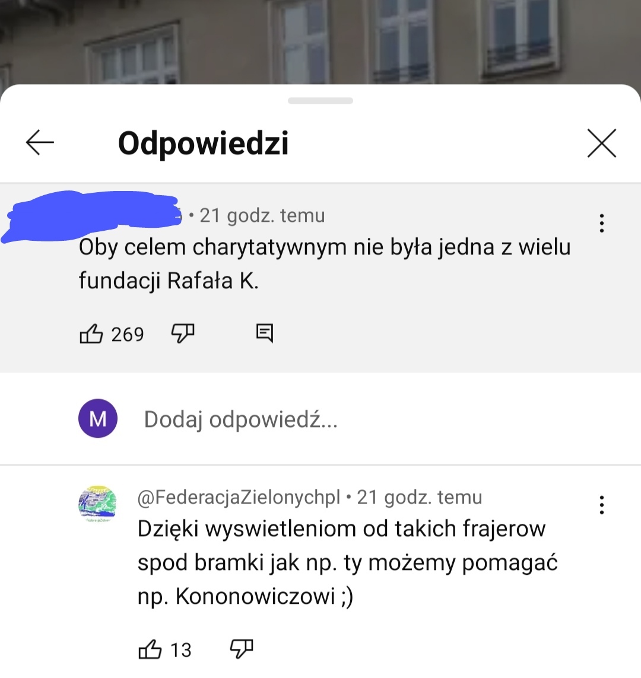Tap the Odpowiedzi header title
Image resolution: width=641 pixels, height=678 pixels.
(204, 143)
